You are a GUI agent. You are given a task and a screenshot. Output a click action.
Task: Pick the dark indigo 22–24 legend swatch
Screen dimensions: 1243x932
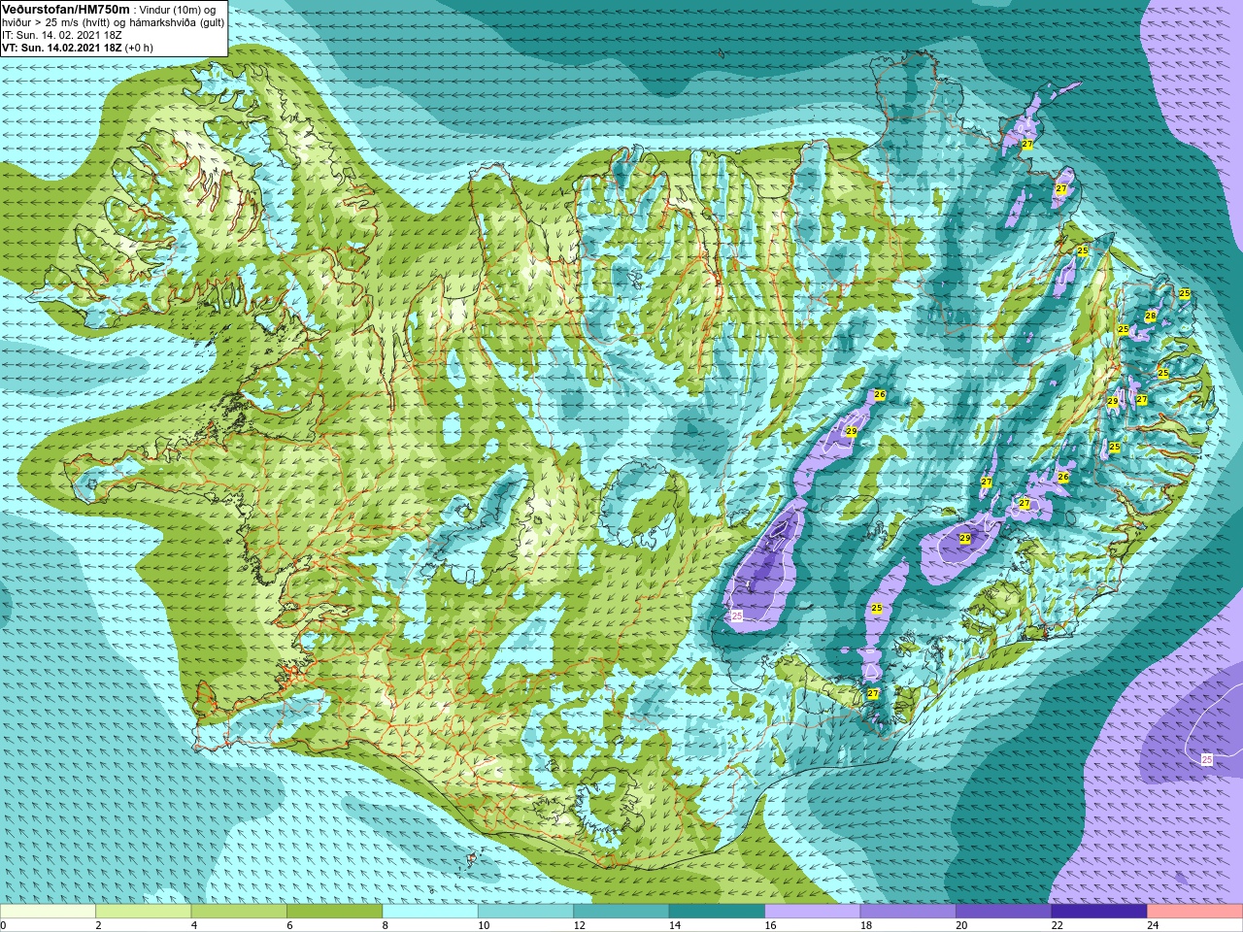click(1099, 912)
